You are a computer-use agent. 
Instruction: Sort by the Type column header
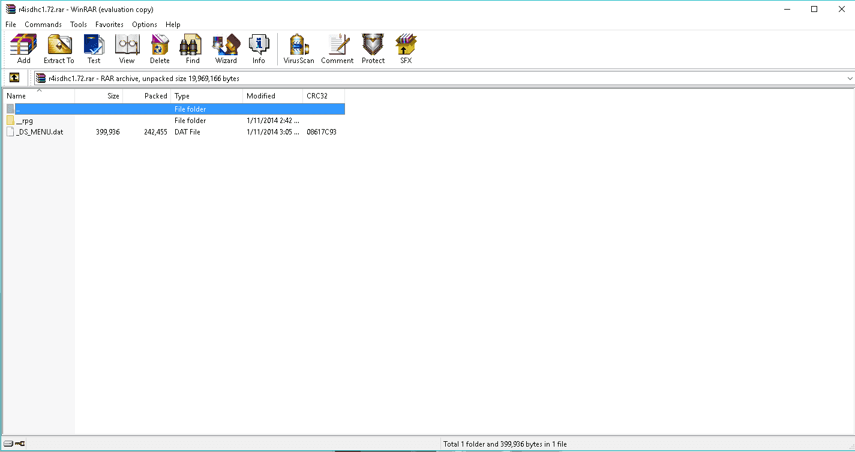[207, 96]
